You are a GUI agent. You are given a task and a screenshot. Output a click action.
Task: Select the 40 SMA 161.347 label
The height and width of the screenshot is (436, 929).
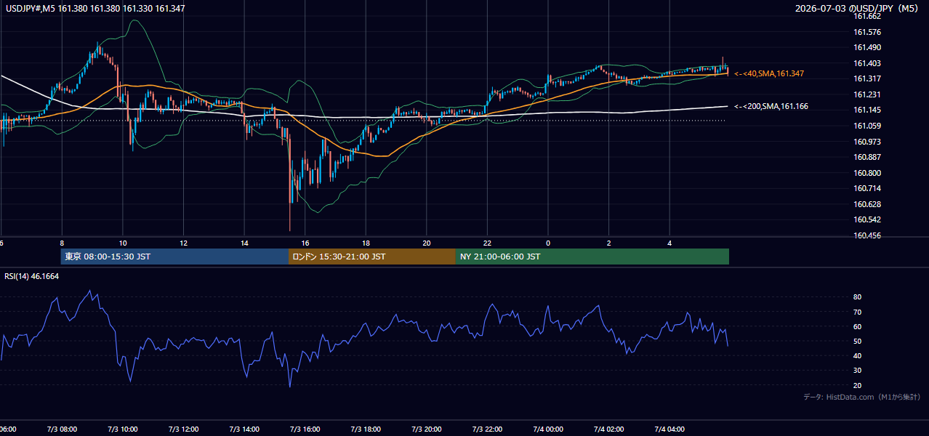tap(769, 74)
